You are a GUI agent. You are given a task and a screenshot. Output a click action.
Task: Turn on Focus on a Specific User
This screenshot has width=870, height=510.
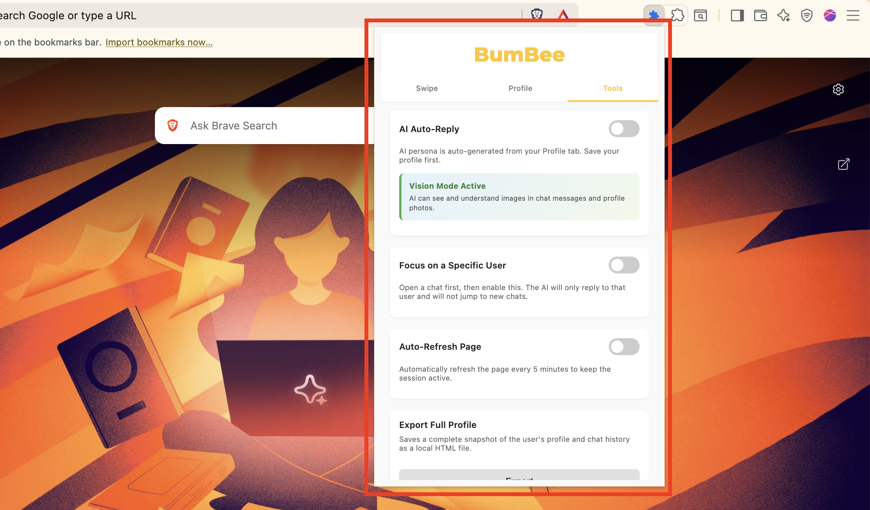click(x=624, y=265)
